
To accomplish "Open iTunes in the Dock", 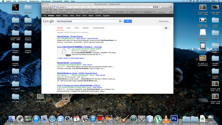I will coord(93,119).
